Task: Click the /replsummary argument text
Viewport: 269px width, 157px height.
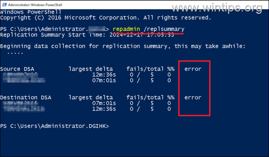Action: click(164, 29)
